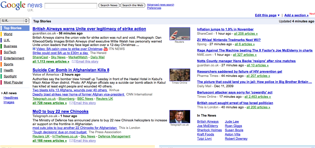Expand the video item with the plus icon

pyautogui.click(x=34, y=49)
